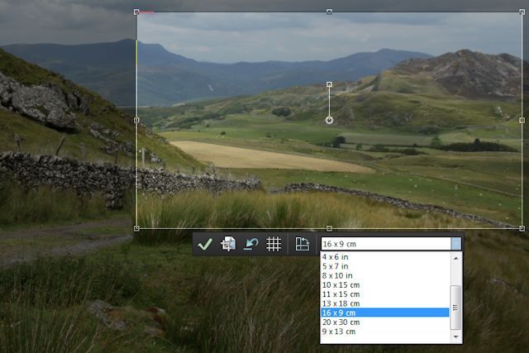529x353 pixels.
Task: Click the crop rotation handle in image center
Action: click(x=330, y=120)
